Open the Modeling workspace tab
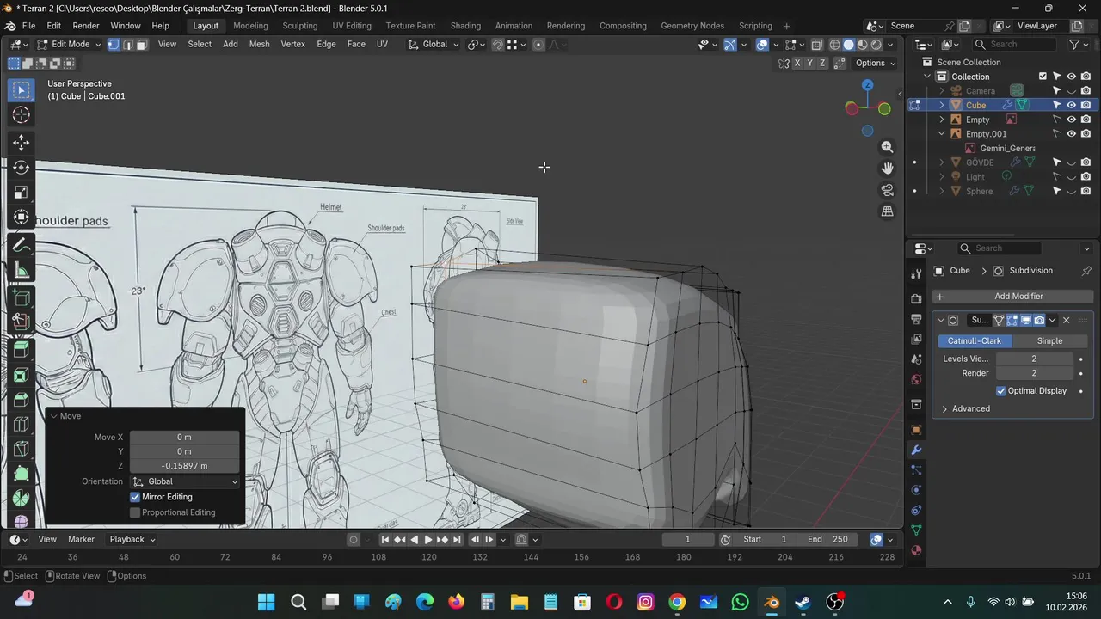The image size is (1101, 619). point(250,26)
